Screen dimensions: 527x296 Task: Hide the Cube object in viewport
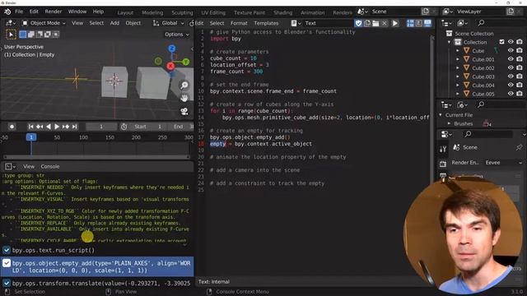pyautogui.click(x=511, y=50)
